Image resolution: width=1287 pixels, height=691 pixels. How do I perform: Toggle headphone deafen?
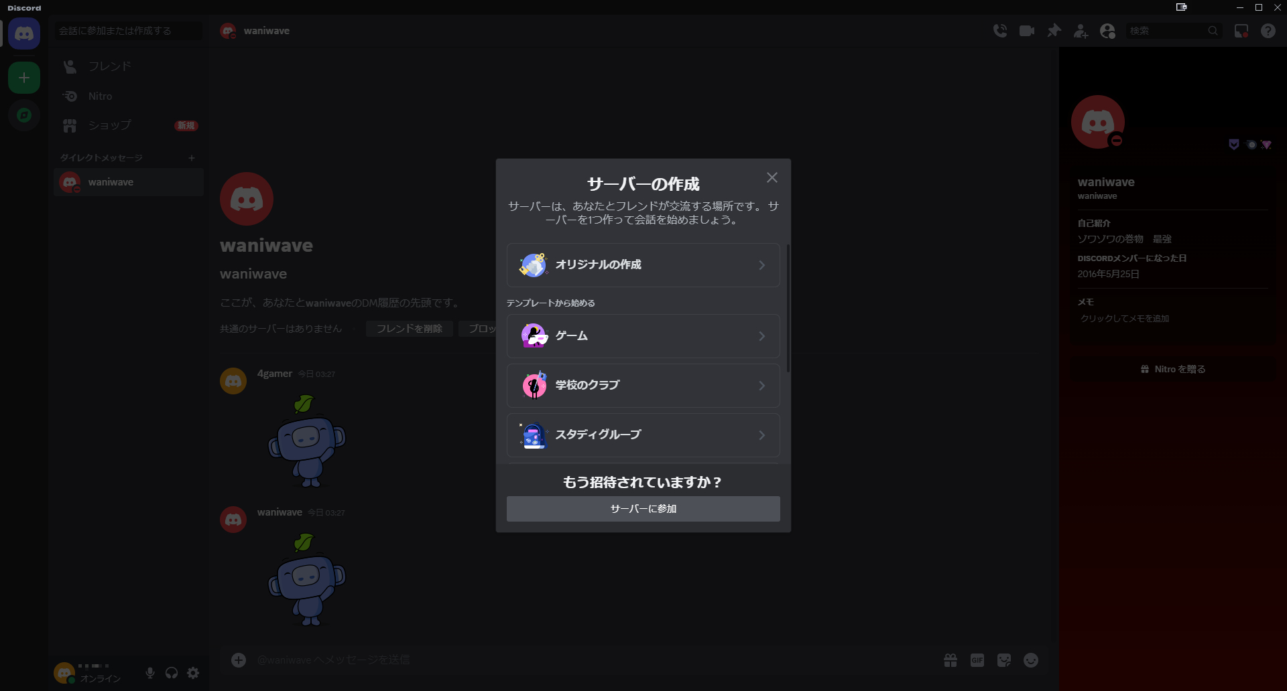(172, 673)
